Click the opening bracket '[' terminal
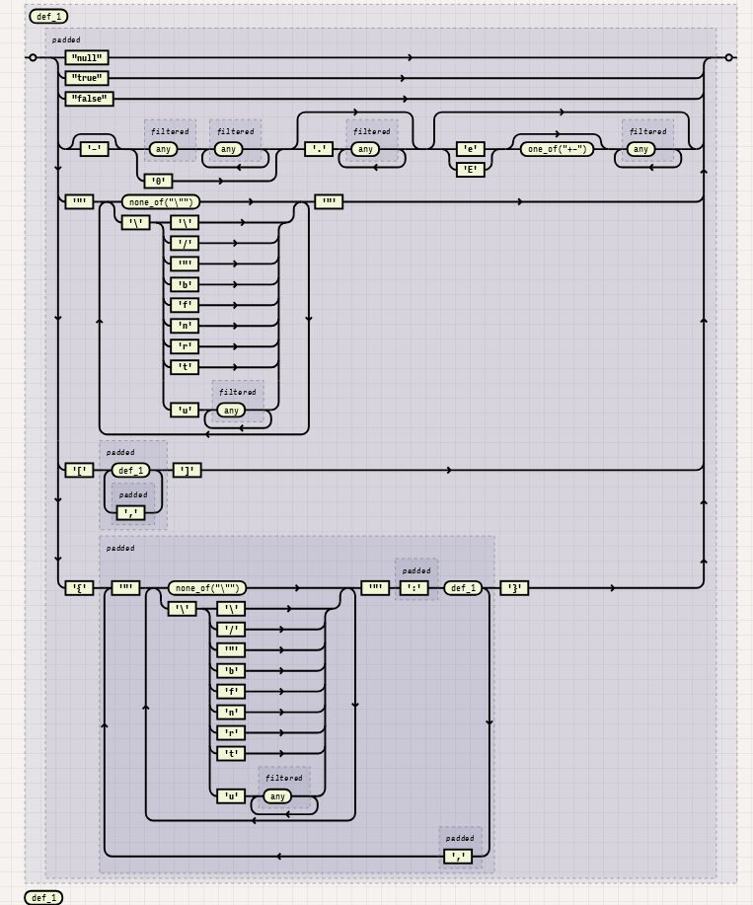The image size is (753, 905). coord(79,471)
